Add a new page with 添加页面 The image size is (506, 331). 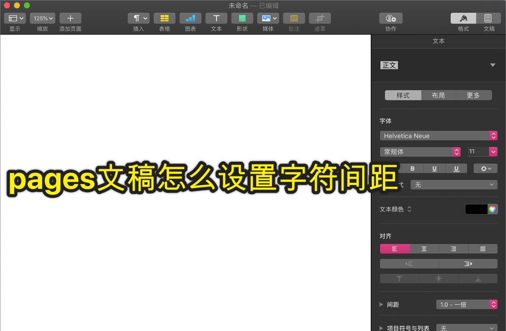70,18
